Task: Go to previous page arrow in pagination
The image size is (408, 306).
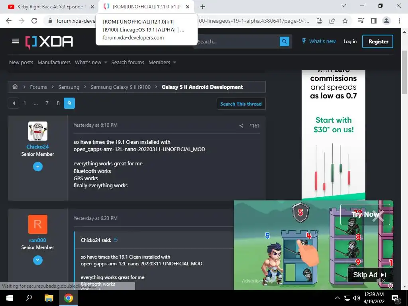Action: coord(14,103)
